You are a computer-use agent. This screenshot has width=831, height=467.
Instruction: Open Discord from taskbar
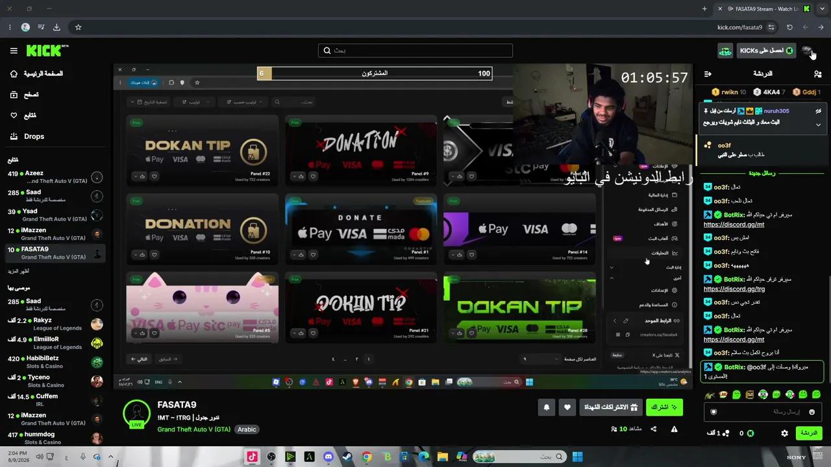[329, 457]
